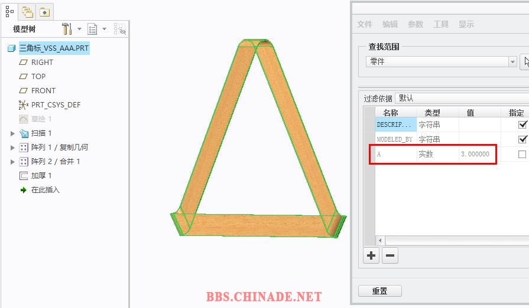Switch to the folder browser tab icon
Image resolution: width=529 pixels, height=308 pixels.
tap(27, 12)
